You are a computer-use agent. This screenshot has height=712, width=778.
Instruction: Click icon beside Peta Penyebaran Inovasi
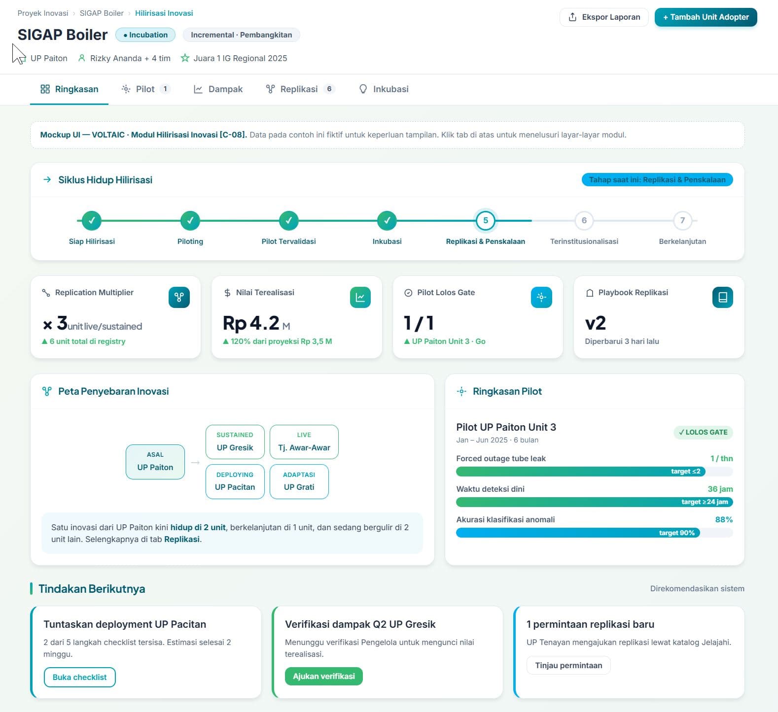(47, 391)
